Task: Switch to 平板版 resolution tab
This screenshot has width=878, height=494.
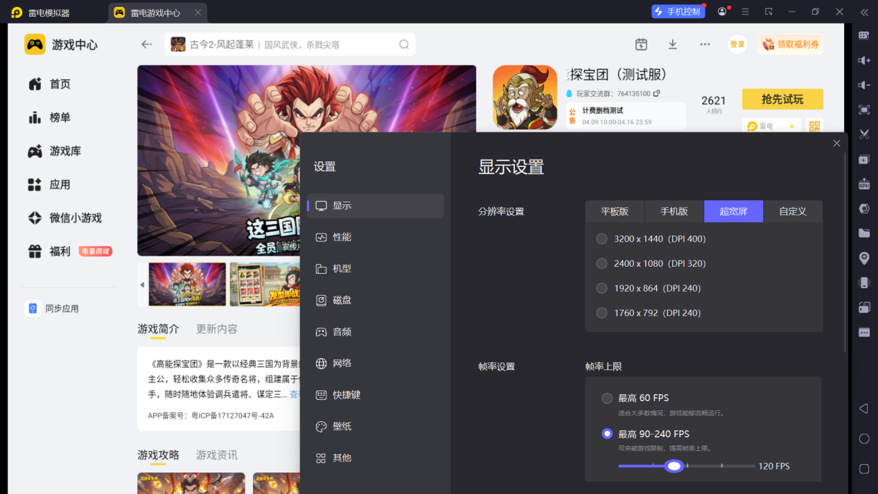Action: point(615,211)
